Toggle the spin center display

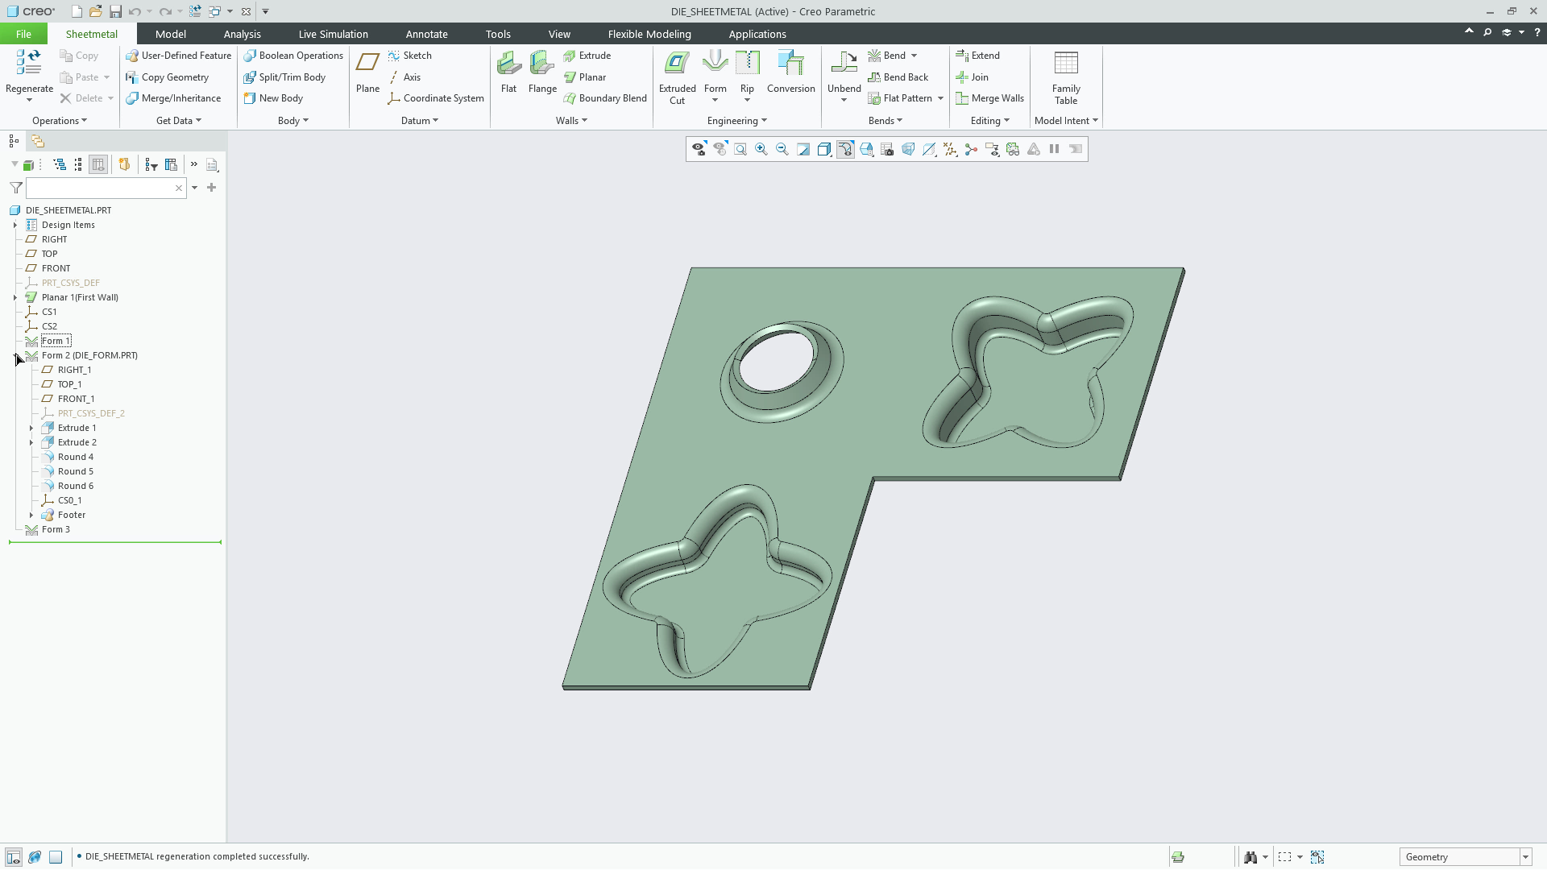click(971, 149)
